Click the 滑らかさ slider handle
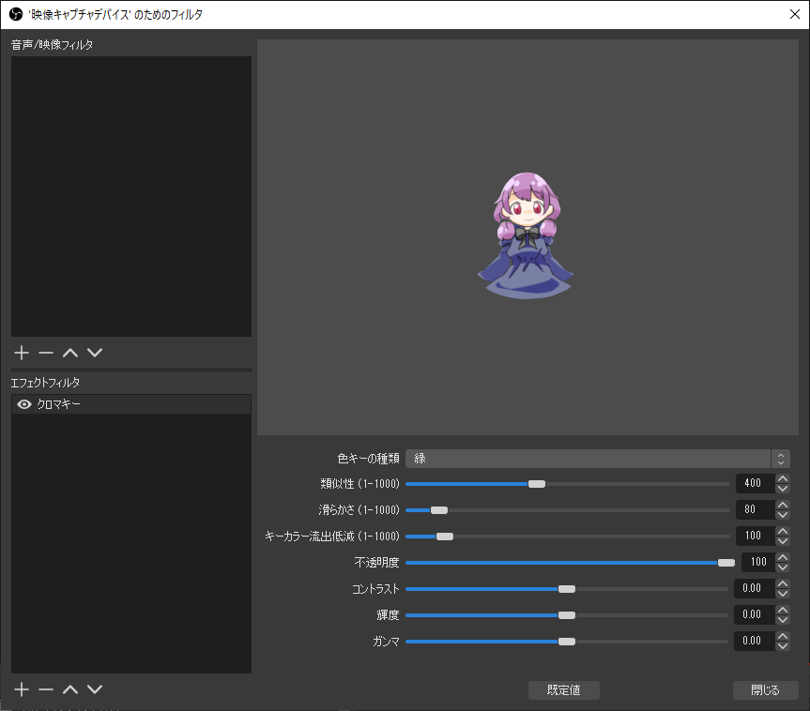 (x=439, y=510)
